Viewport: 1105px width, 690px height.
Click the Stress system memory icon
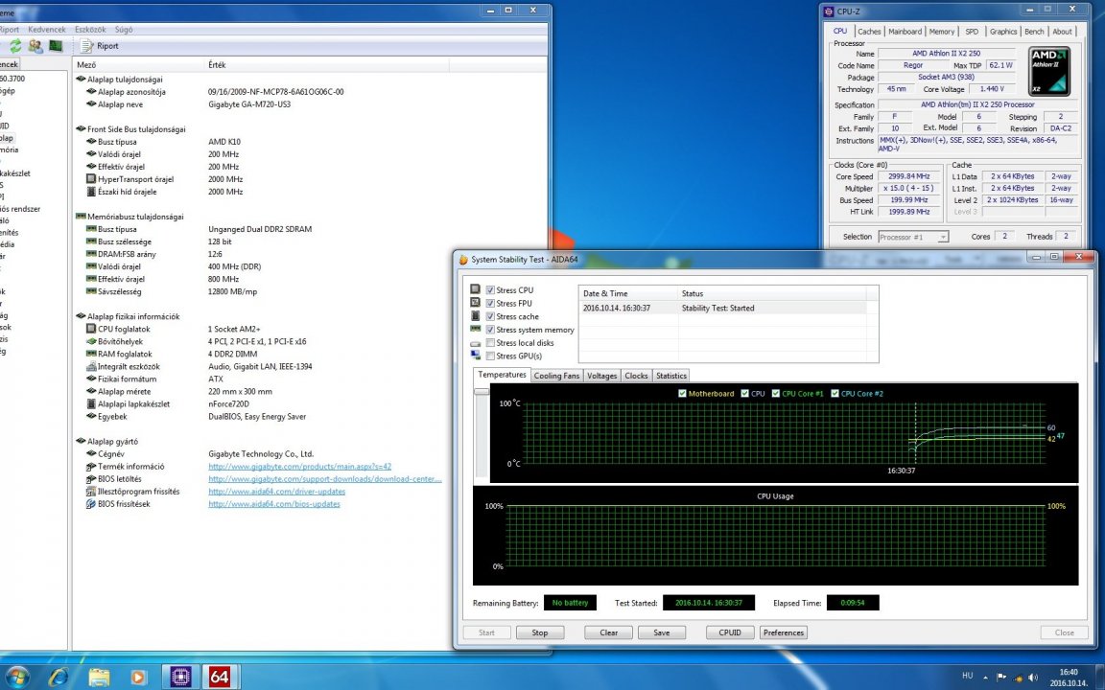476,329
